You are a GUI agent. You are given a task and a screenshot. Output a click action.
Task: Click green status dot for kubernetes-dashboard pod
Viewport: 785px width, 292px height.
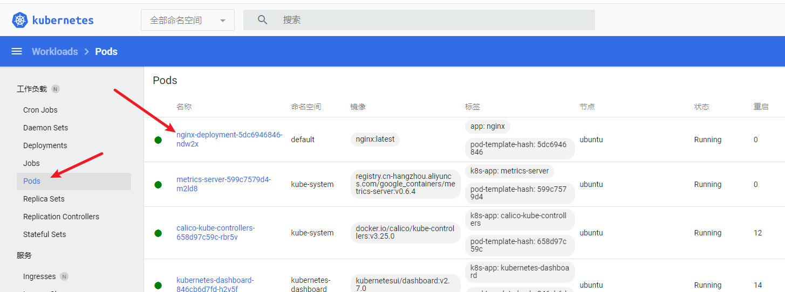pyautogui.click(x=158, y=286)
